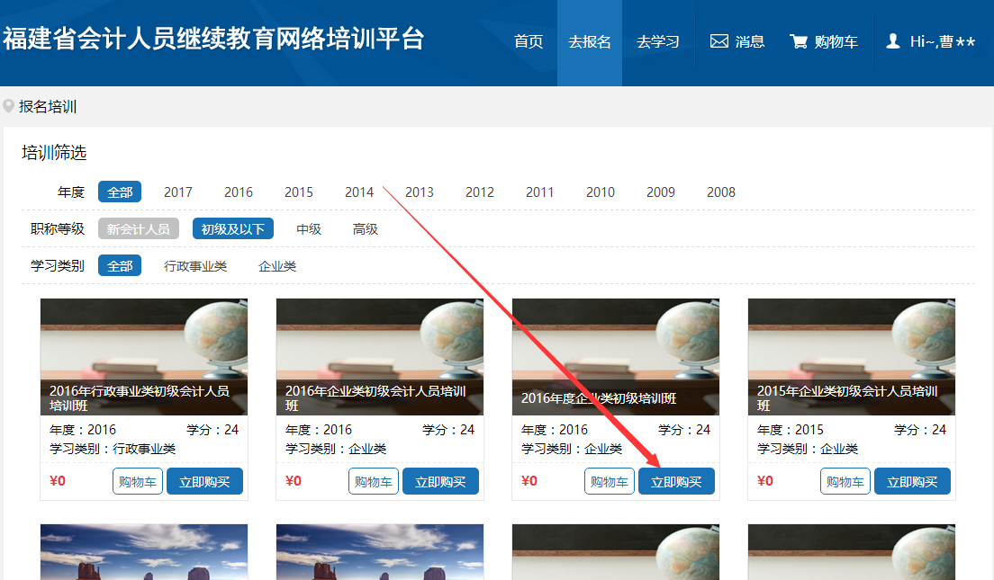
Task: Click the envelope icon beside 消息
Action: (x=718, y=41)
